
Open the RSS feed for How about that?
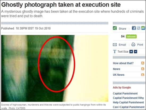143,63
